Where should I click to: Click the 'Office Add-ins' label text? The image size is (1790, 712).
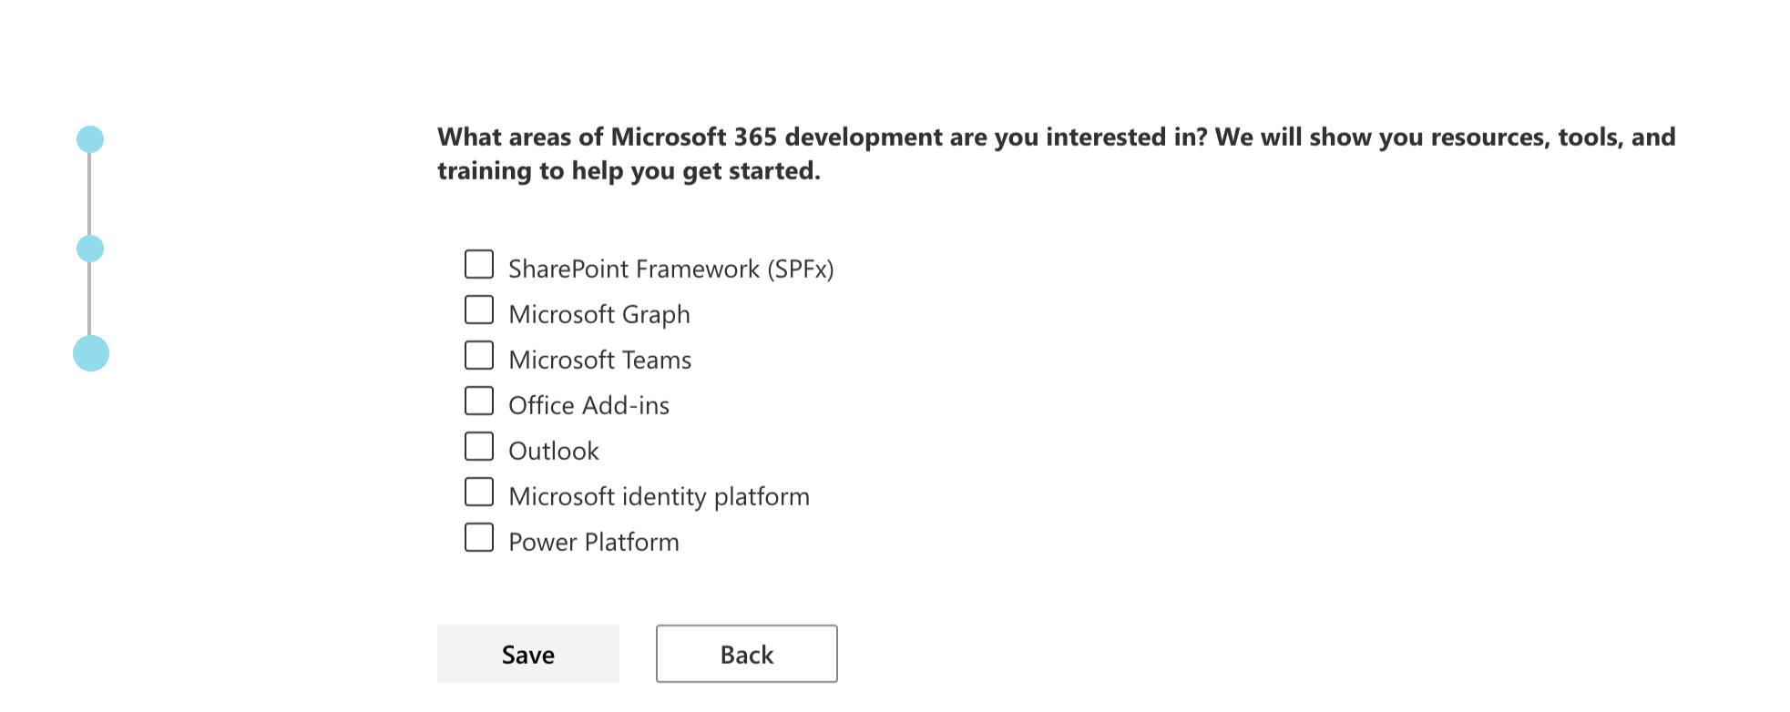(588, 406)
